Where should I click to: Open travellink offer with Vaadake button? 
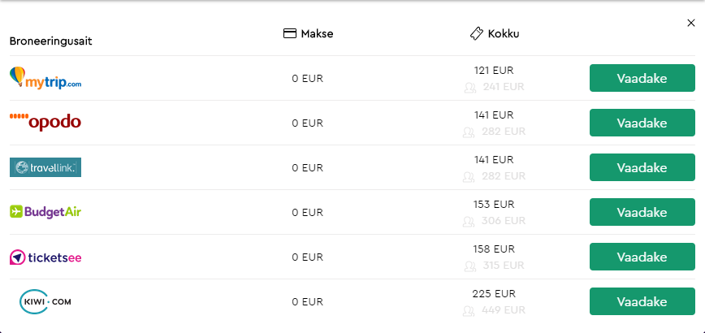point(642,167)
